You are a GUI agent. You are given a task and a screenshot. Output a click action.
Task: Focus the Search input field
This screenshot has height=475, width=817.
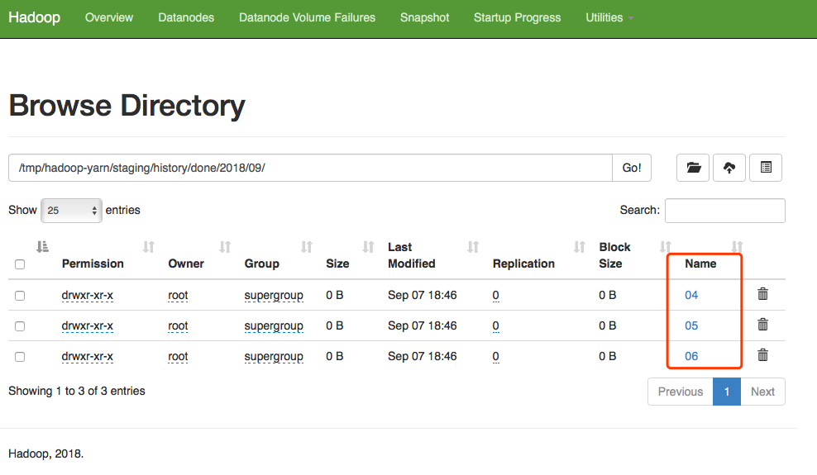coord(724,211)
